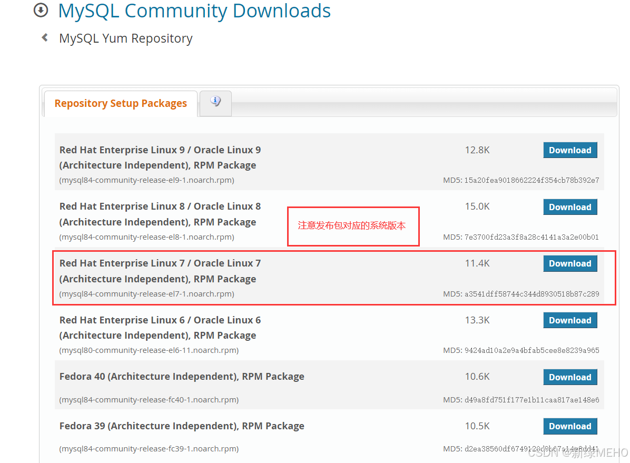Select the mysql84-community-release-fc40-1.noarch.rpm filename
Viewport: 630px width, 463px height.
coord(149,400)
